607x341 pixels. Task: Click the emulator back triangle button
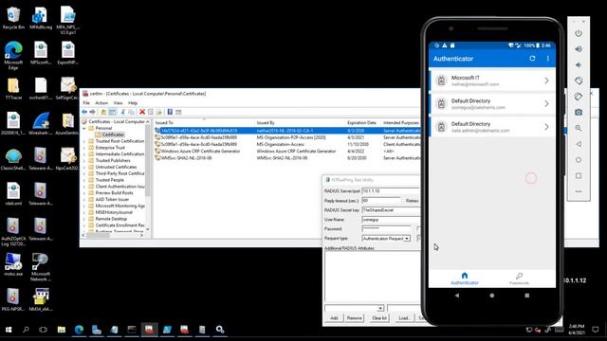pyautogui.click(x=579, y=144)
